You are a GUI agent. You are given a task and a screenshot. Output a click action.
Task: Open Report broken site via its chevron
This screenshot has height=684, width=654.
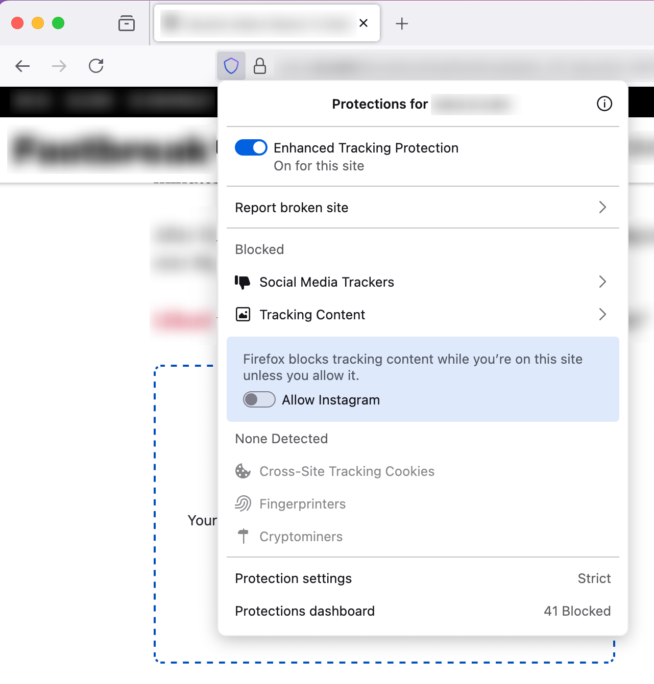click(x=602, y=208)
